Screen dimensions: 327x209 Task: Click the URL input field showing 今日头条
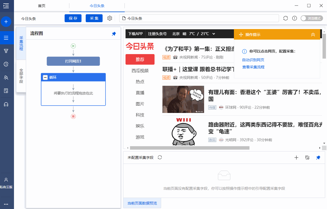click(199, 18)
